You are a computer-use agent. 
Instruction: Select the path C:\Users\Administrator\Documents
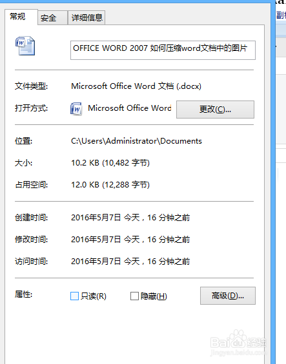(136, 141)
